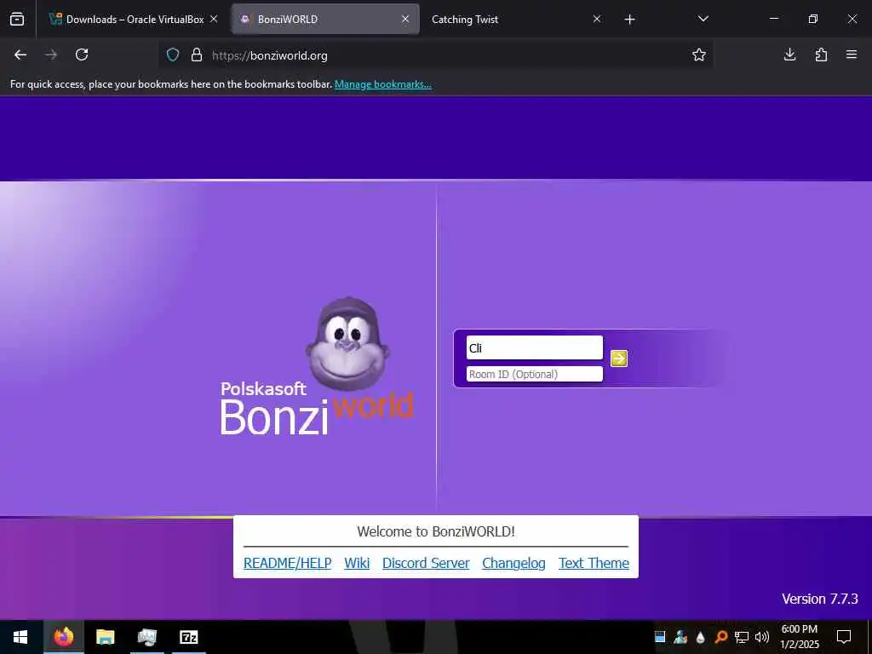Open the Firefox application menu
Viewport: 872px width, 654px height.
[852, 54]
